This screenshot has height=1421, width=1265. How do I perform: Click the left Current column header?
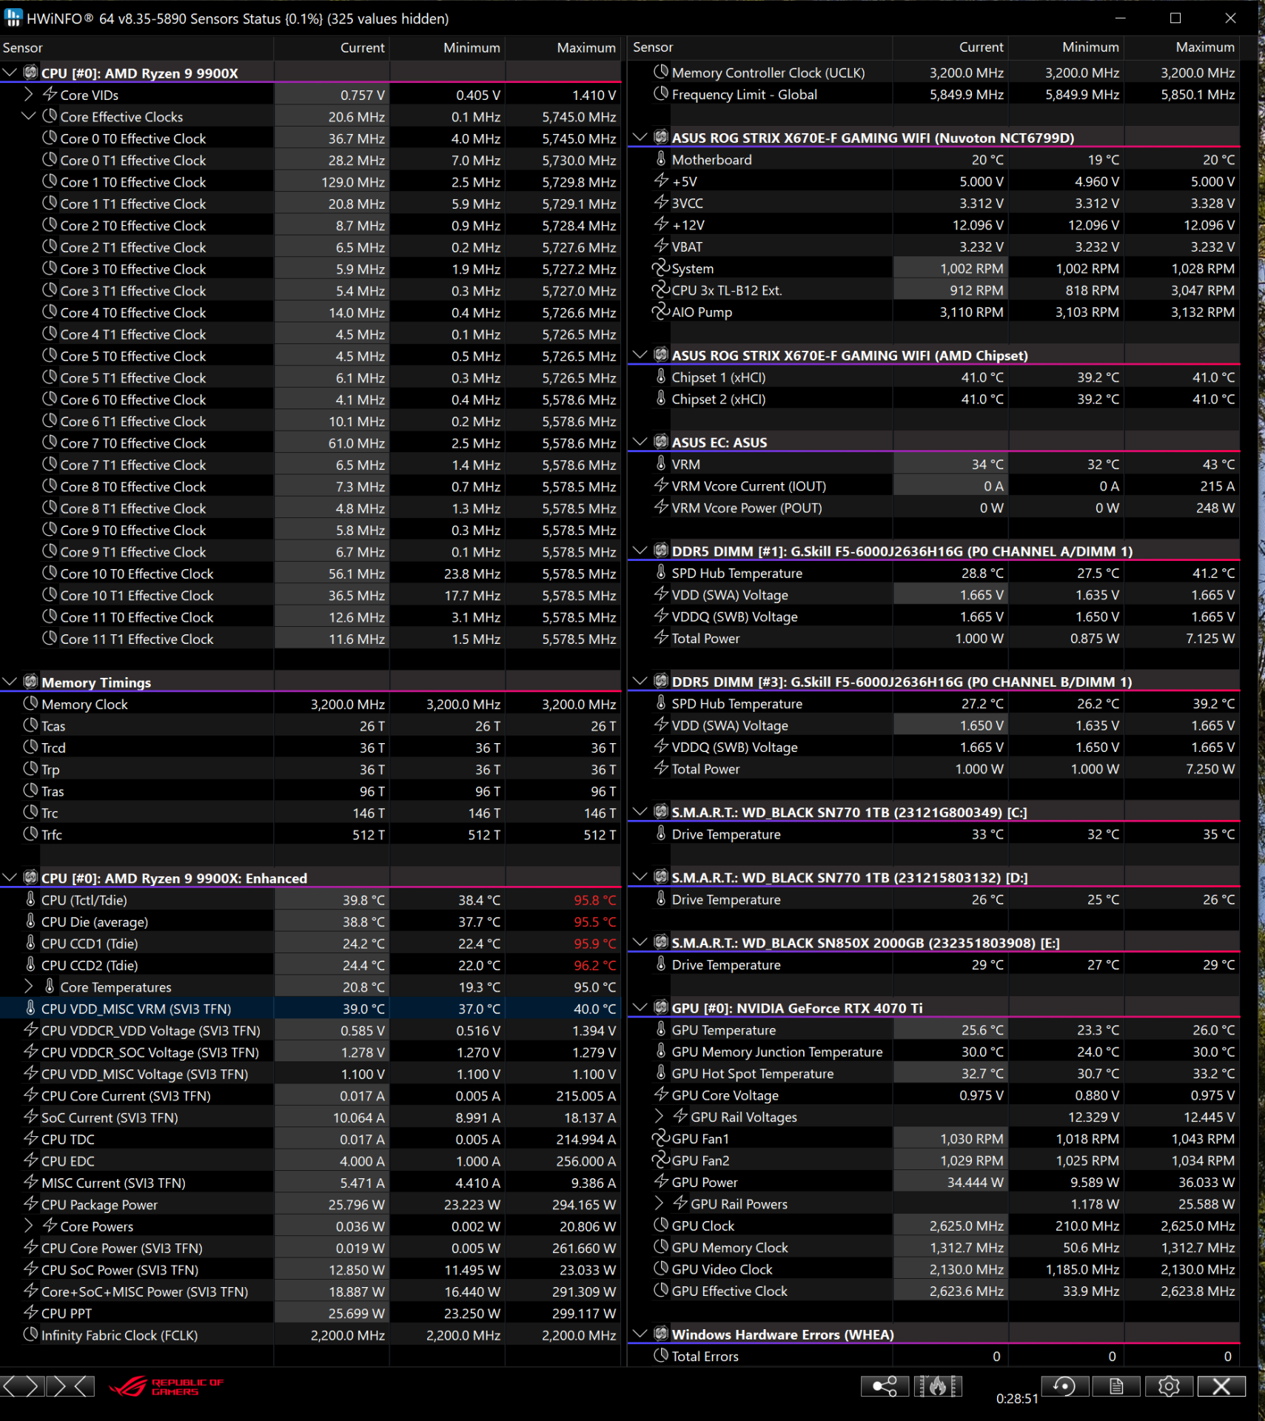(x=332, y=47)
